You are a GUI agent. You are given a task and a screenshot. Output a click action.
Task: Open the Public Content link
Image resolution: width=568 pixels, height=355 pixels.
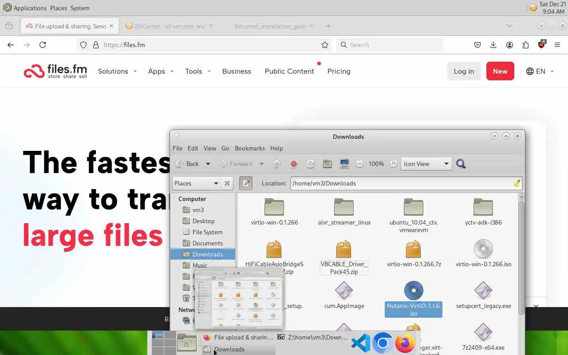tap(289, 71)
